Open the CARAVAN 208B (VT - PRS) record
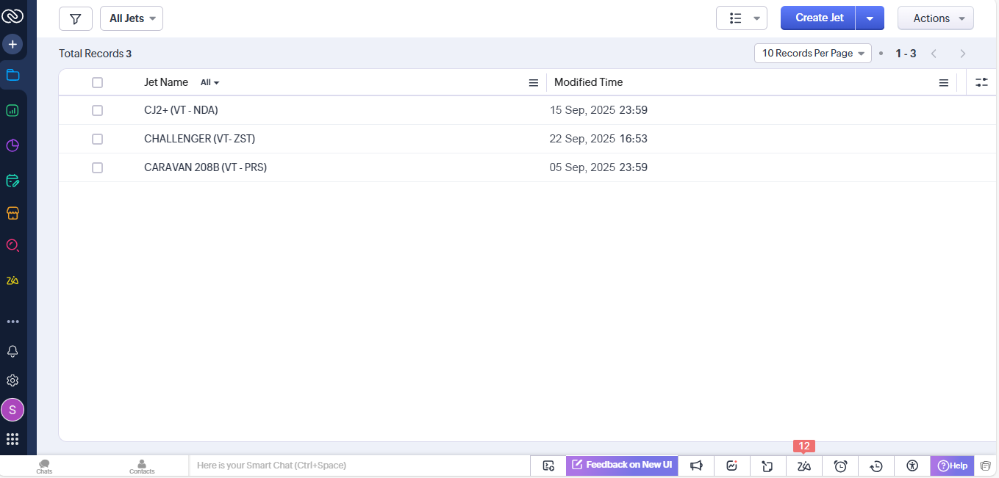This screenshot has height=478, width=999. [205, 167]
